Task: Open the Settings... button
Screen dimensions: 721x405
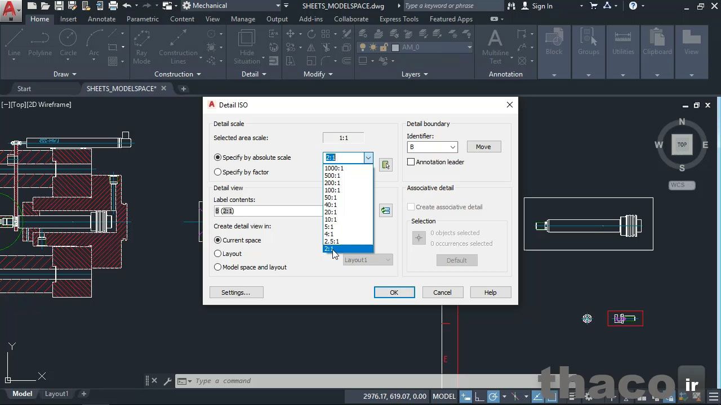Action: (235, 292)
